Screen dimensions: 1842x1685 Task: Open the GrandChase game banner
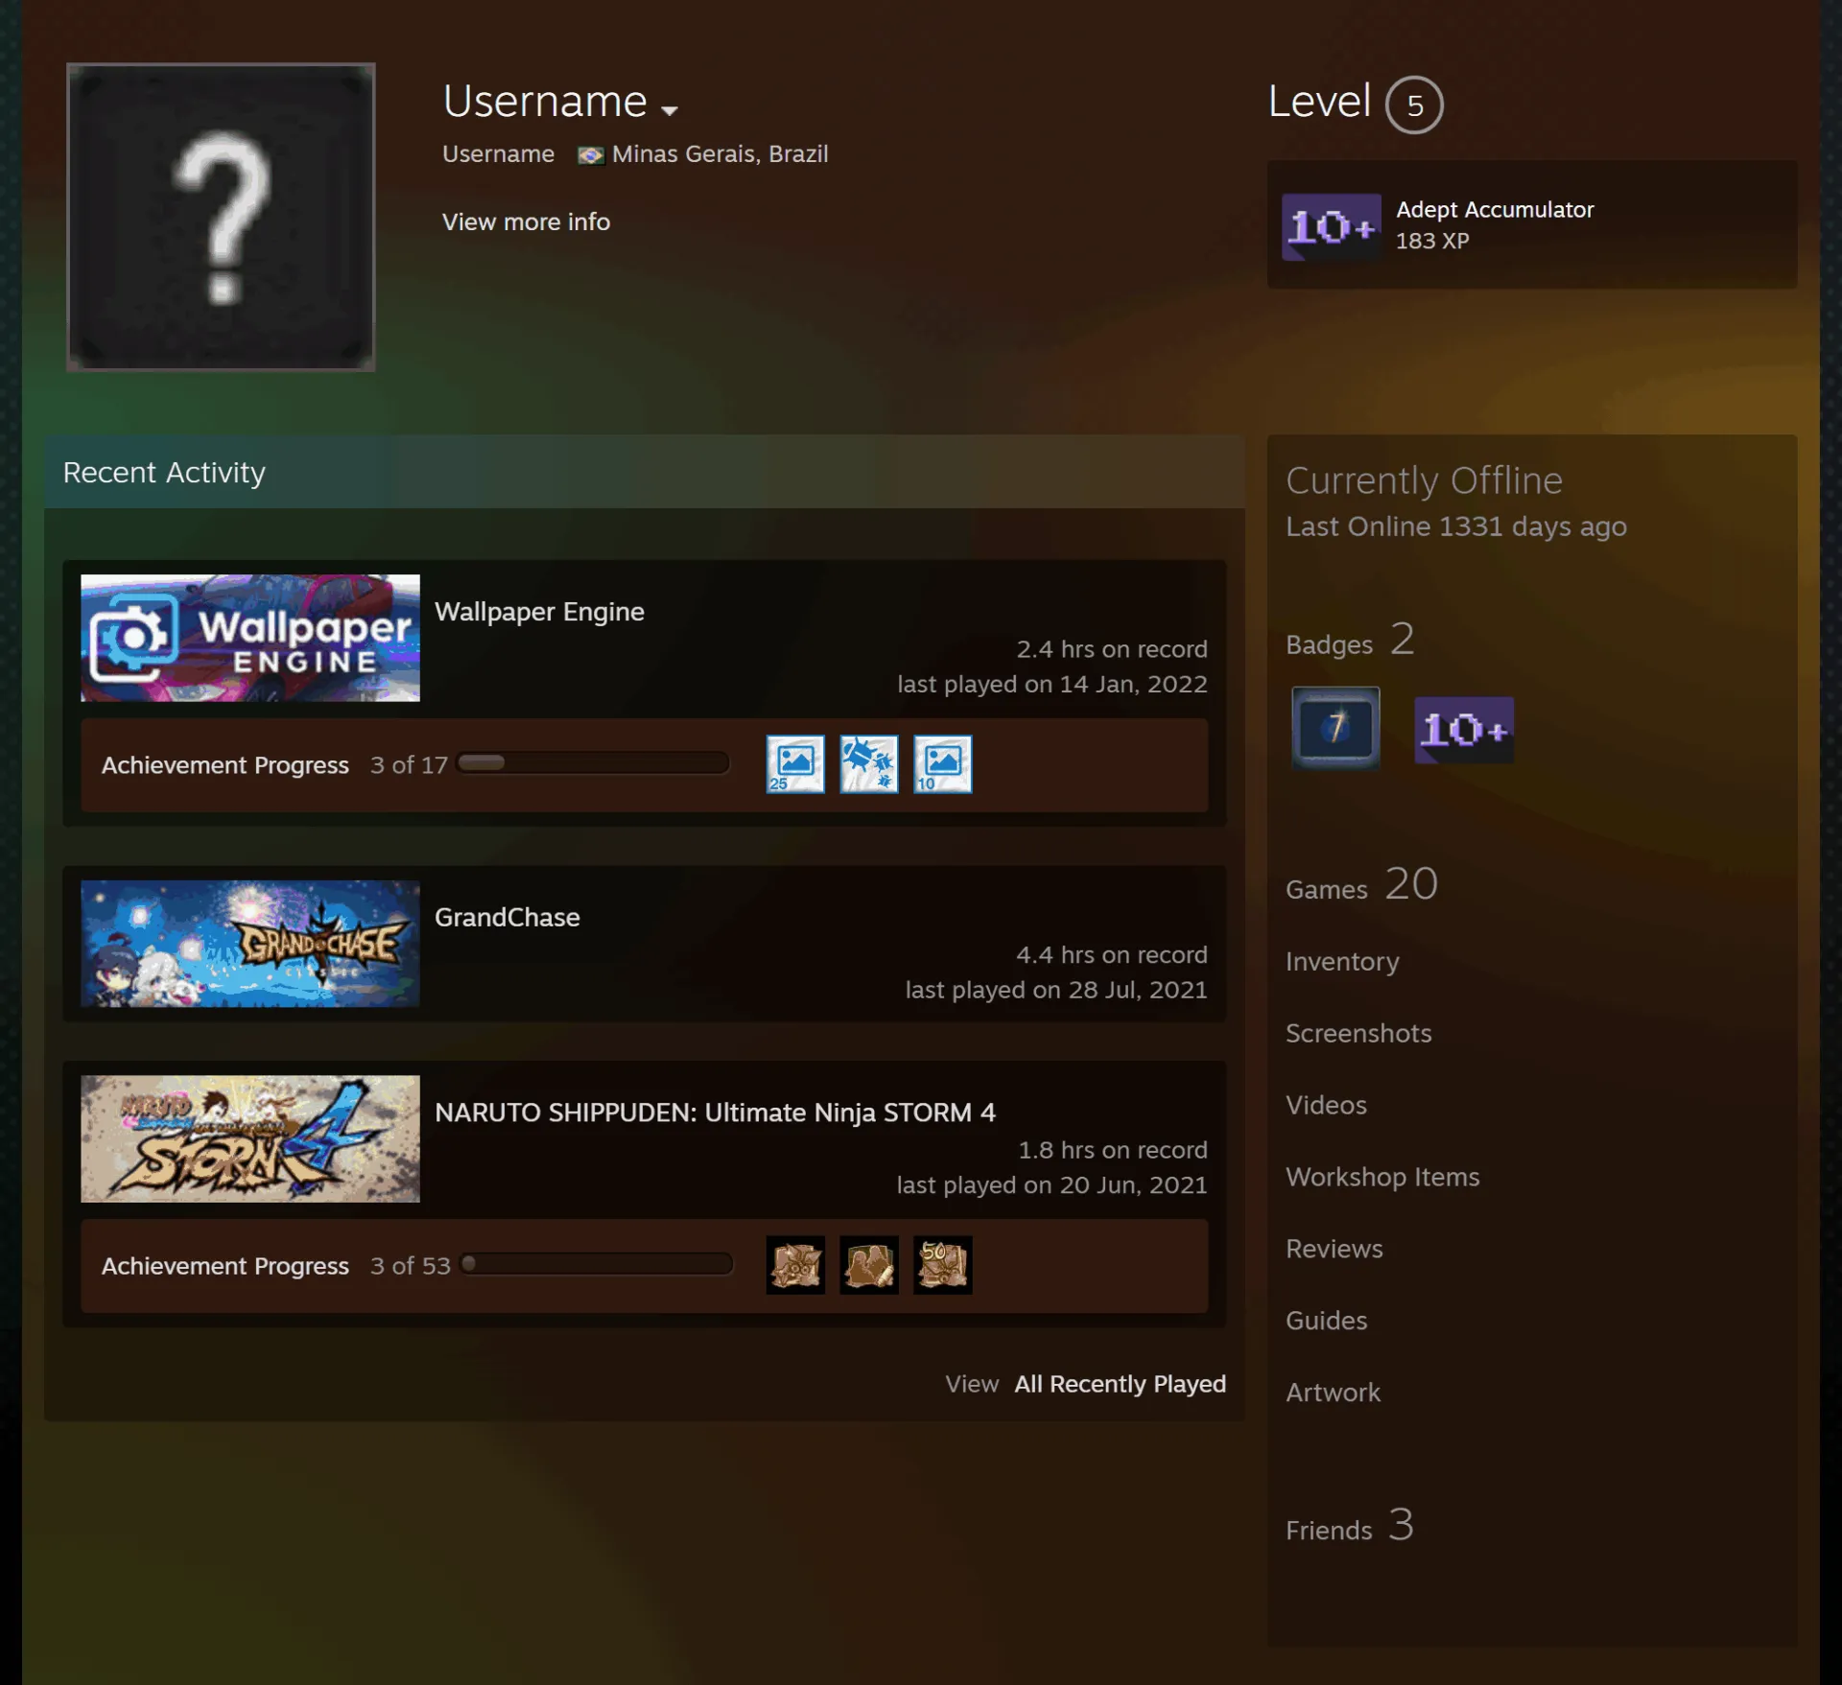[250, 944]
